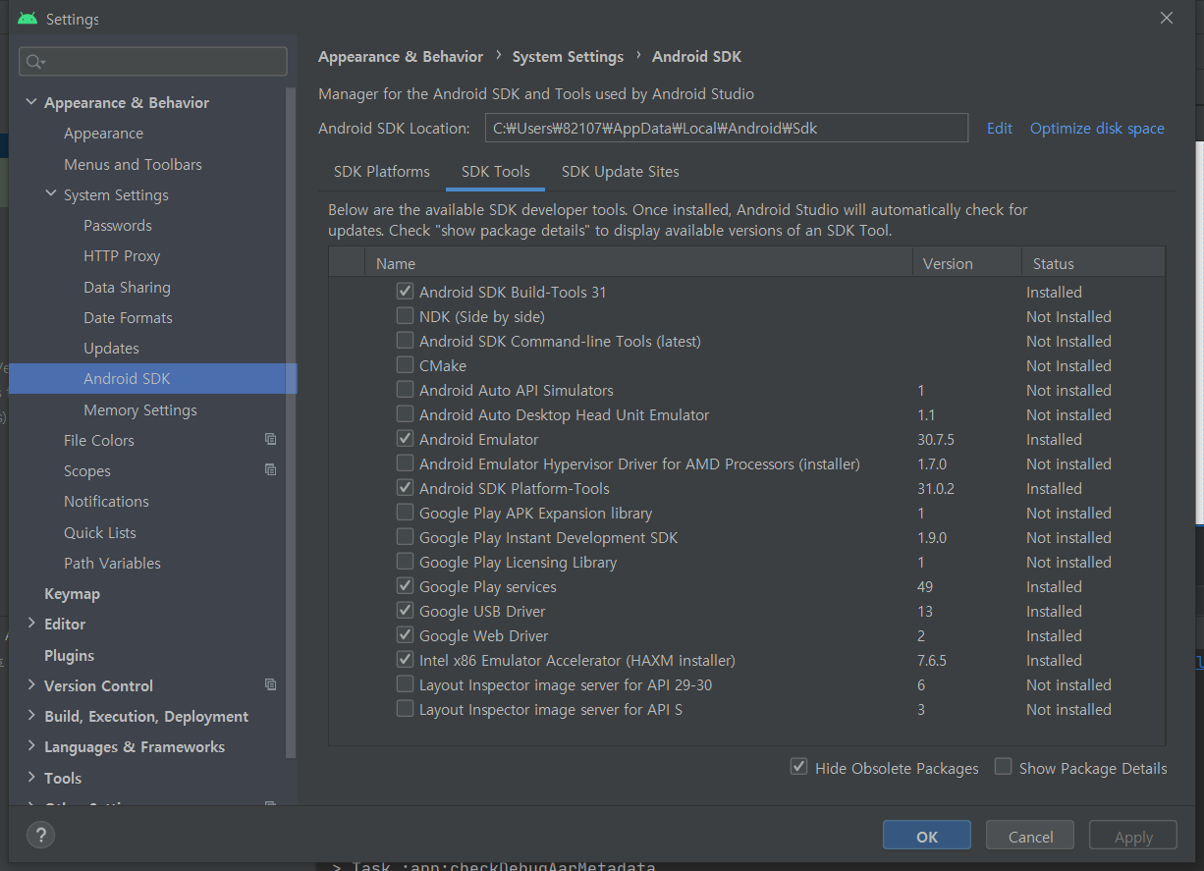Click the Optimize disk space link

tap(1097, 128)
